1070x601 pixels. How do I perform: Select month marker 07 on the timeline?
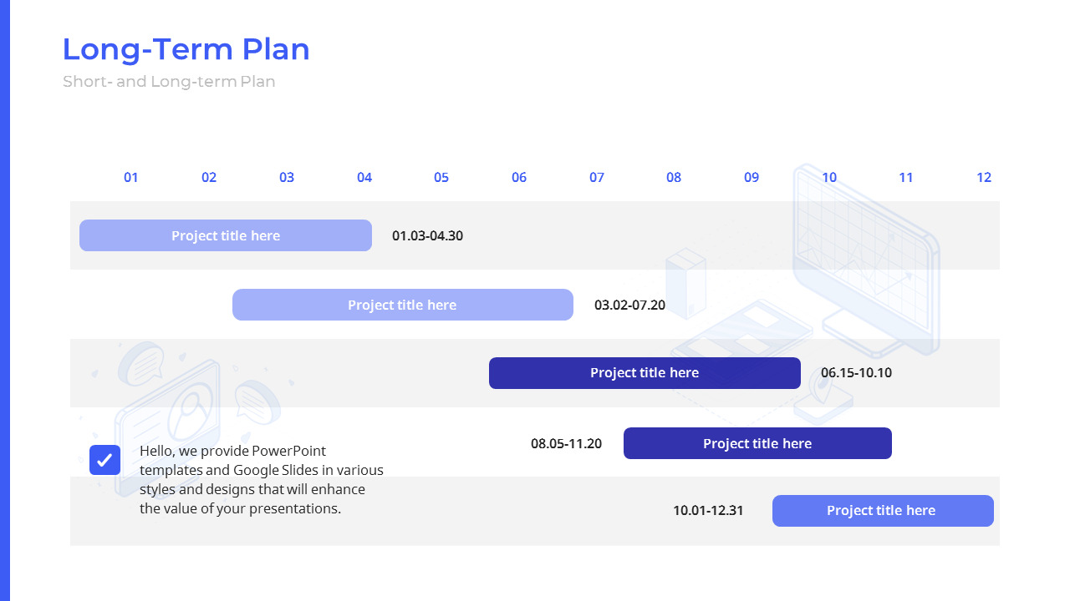click(597, 177)
